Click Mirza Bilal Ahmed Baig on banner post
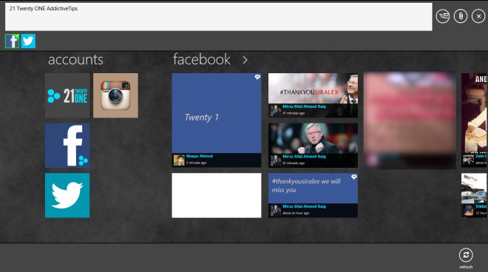The image size is (488, 272). click(x=305, y=106)
